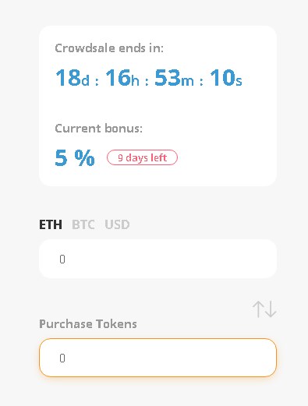
Task: Click the 'Crowdsale ends in:' label
Action: coord(109,48)
